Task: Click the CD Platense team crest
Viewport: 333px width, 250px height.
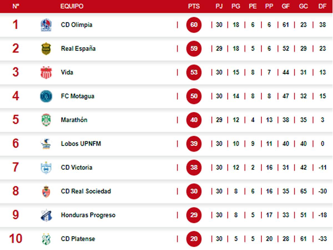Action: click(46, 239)
